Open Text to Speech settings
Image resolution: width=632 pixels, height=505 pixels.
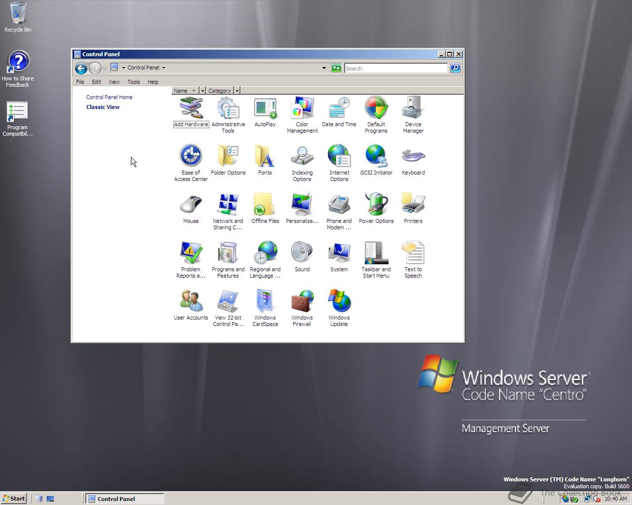(x=413, y=260)
